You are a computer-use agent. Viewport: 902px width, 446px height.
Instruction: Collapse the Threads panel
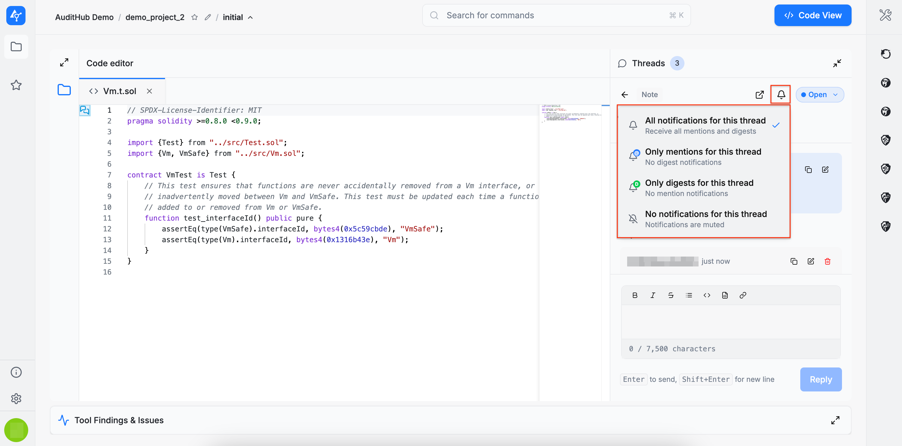(x=837, y=63)
